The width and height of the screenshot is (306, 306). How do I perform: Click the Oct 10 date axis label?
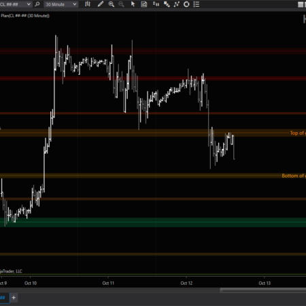[31, 283]
